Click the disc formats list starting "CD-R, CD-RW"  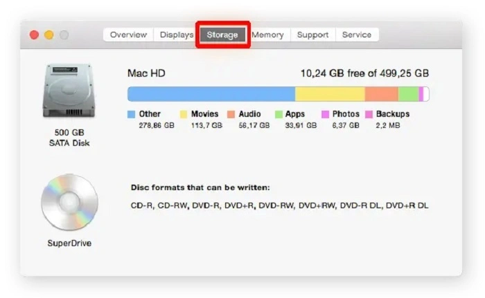(x=280, y=205)
